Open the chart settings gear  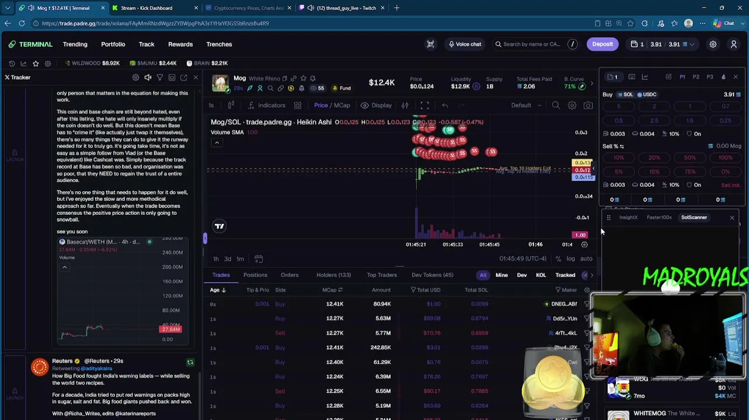tap(572, 106)
